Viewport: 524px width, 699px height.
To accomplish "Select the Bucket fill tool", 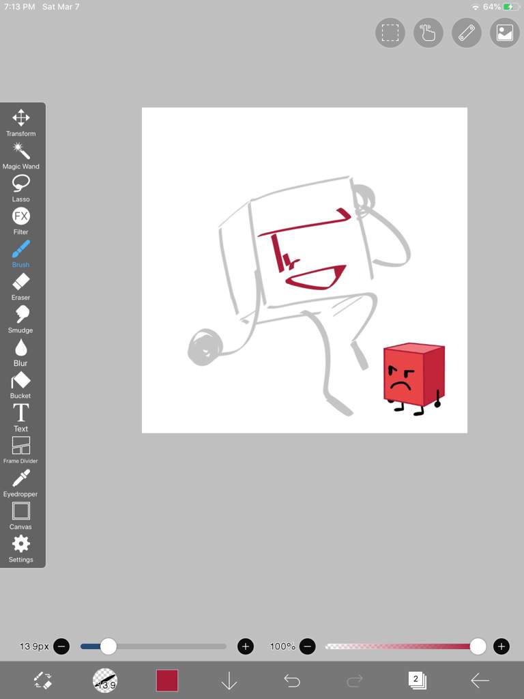I will [x=21, y=385].
